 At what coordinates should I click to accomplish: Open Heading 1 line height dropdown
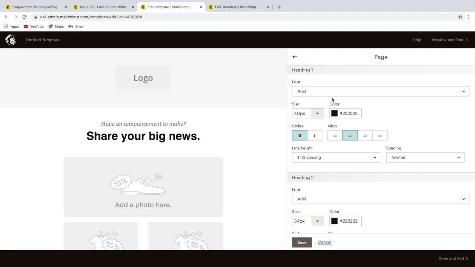click(336, 157)
